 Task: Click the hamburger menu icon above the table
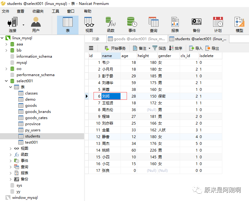91,48
